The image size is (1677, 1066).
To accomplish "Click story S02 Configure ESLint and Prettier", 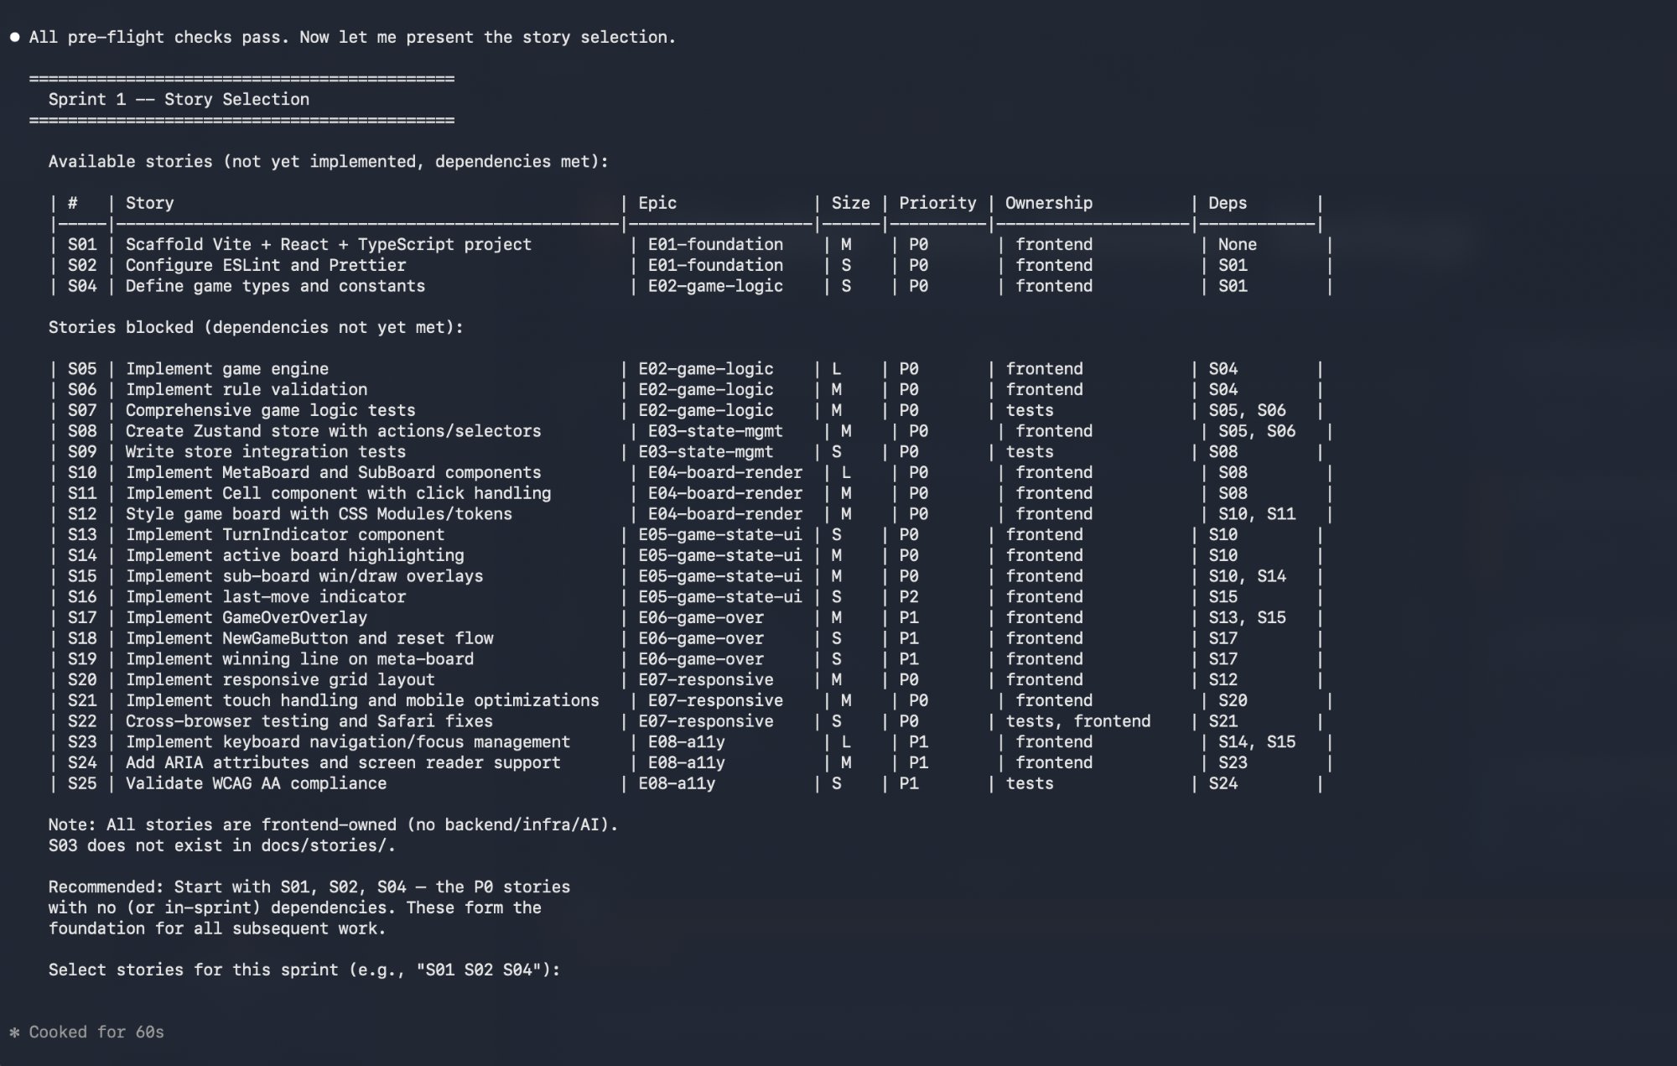I will [x=265, y=265].
